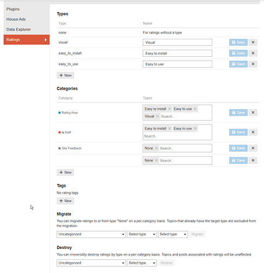
Task: Click the Migrate button
Action: [197, 234]
